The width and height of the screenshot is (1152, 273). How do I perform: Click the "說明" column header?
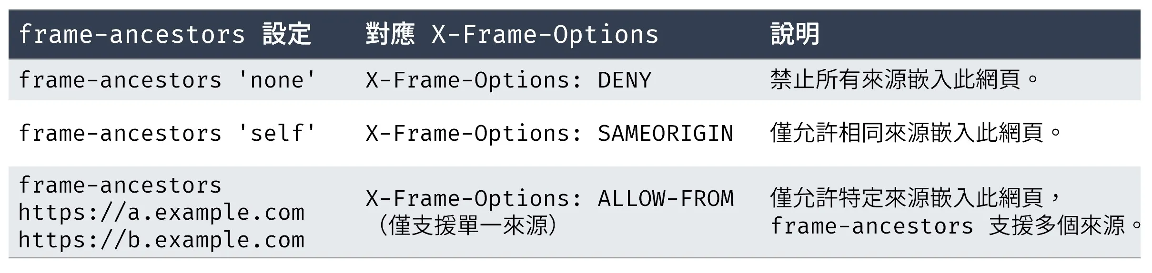[795, 35]
